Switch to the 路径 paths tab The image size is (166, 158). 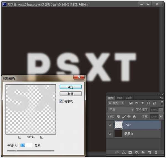(129, 98)
